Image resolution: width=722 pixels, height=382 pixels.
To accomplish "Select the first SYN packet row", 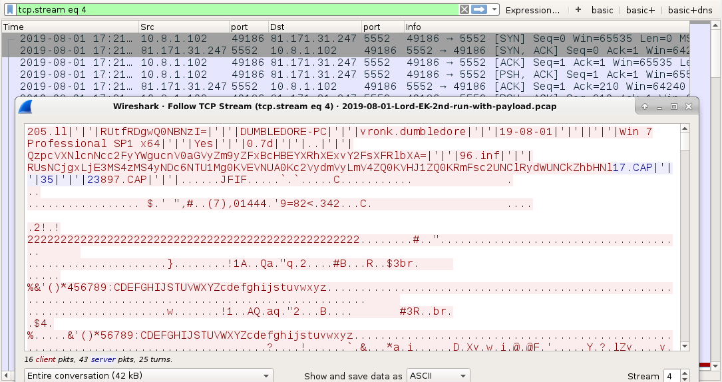I will point(345,39).
